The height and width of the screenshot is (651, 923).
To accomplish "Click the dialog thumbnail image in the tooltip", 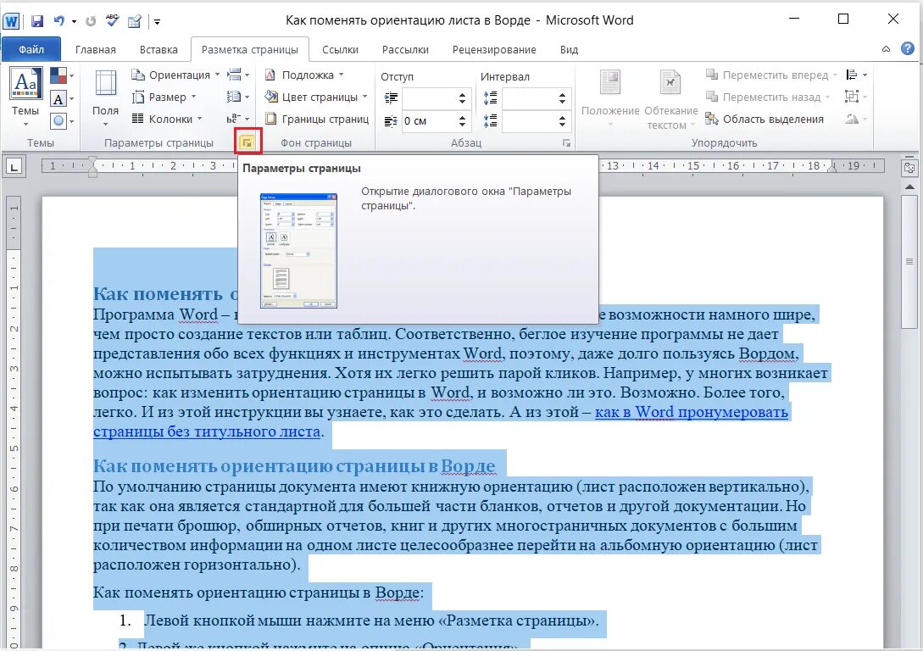I will coord(298,251).
